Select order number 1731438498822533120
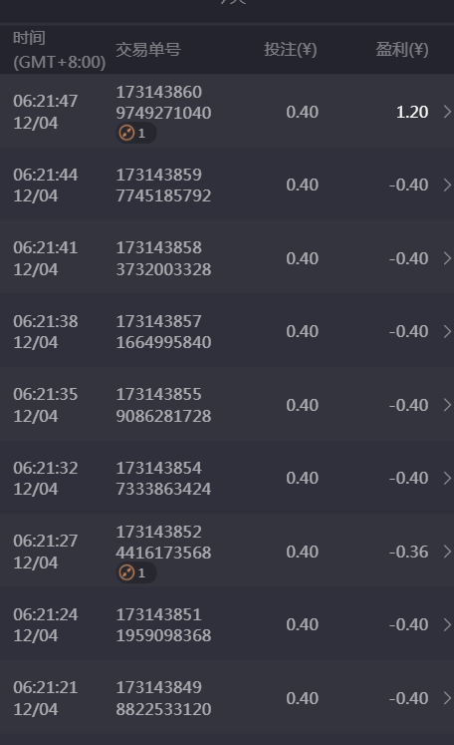Image resolution: width=454 pixels, height=745 pixels. coord(163,698)
